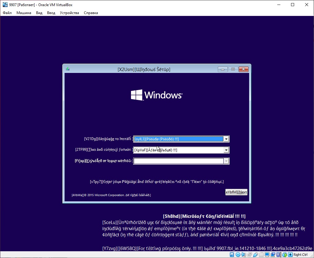
Task: Click the [vTpy7] instruction text
Action: pyautogui.click(x=157, y=182)
